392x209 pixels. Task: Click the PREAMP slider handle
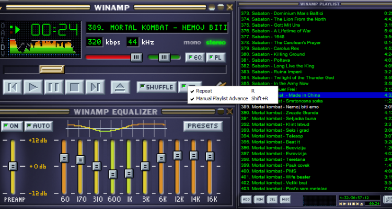[13, 166]
